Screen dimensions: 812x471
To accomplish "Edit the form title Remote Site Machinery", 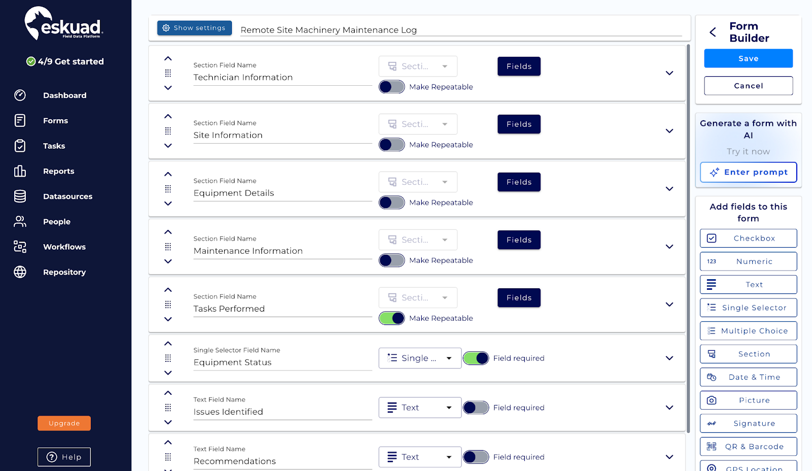I will [461, 30].
